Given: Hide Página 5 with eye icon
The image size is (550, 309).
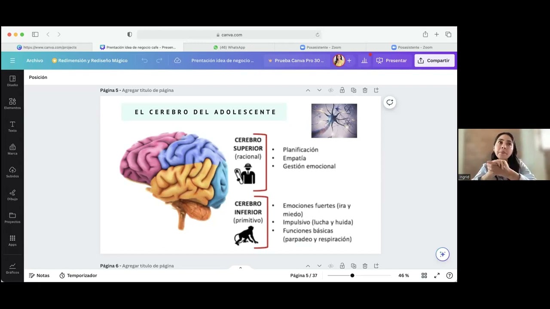Looking at the screenshot, I should pos(330,90).
